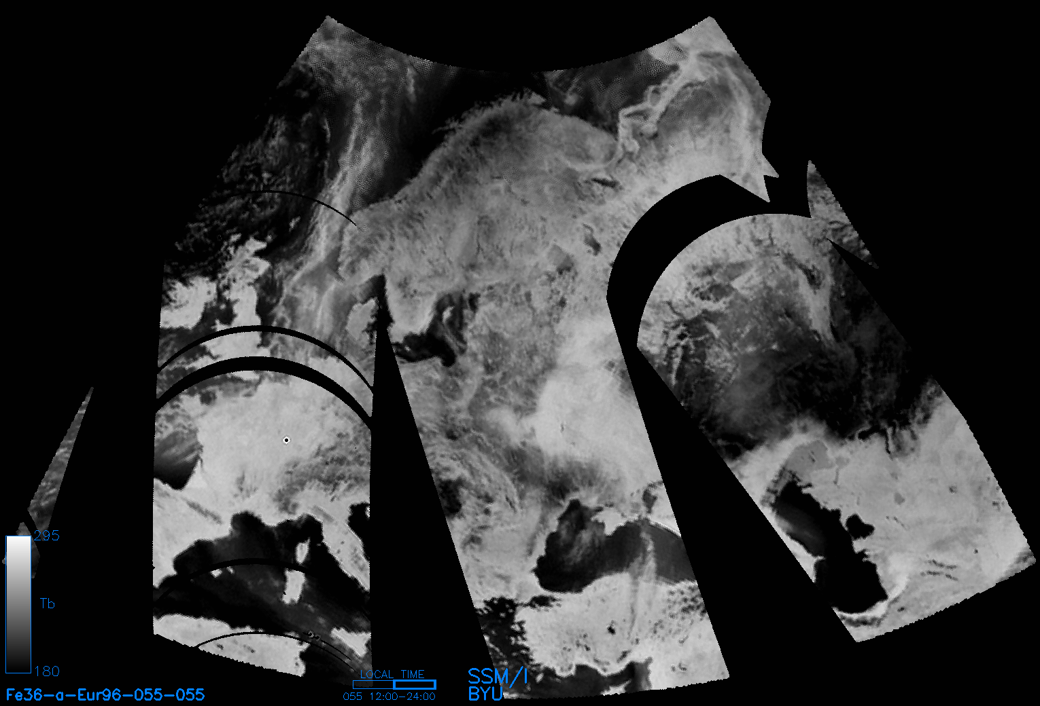Click the BYU label

(486, 694)
